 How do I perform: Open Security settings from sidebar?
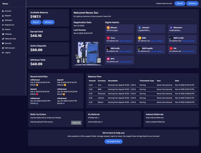point(8,43)
